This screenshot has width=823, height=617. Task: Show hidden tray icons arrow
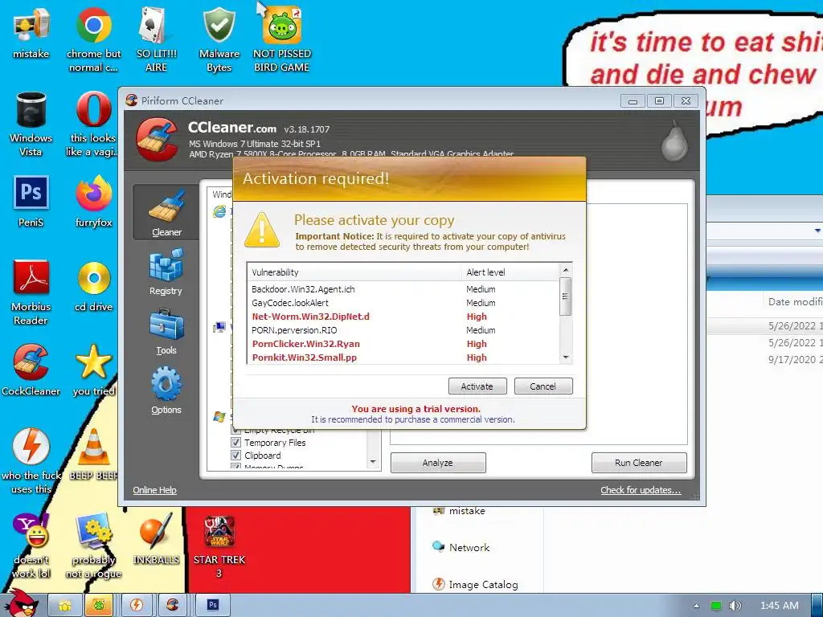coord(697,606)
